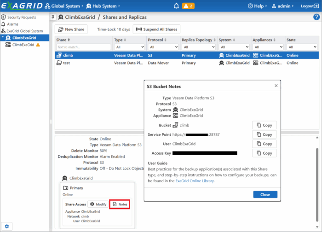The image size is (322, 232).
Task: Open the Global System menu
Action: 64,6
